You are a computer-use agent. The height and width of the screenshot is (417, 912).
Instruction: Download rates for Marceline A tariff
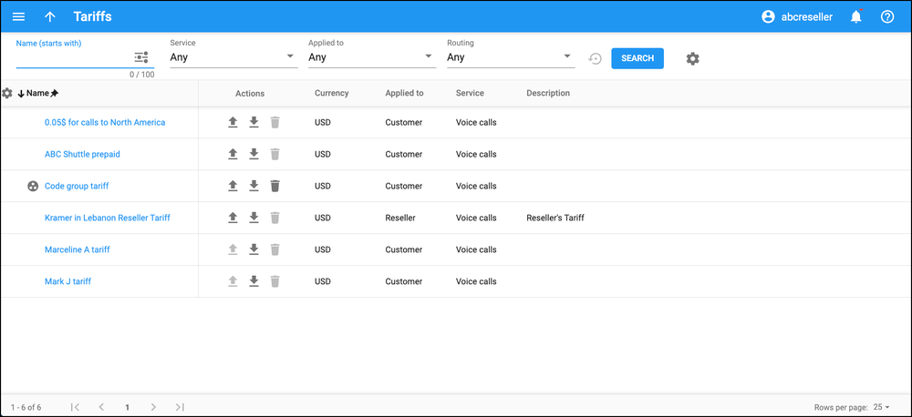(x=254, y=249)
